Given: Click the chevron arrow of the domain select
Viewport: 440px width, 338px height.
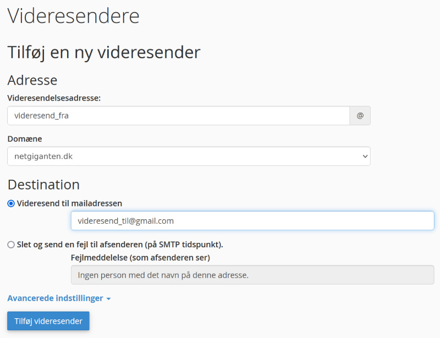Looking at the screenshot, I should pyautogui.click(x=365, y=157).
